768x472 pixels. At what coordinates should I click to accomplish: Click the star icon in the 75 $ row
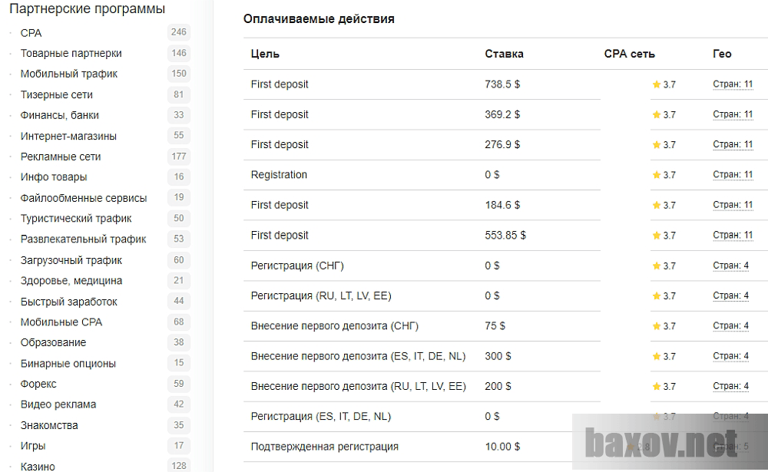pyautogui.click(x=656, y=326)
